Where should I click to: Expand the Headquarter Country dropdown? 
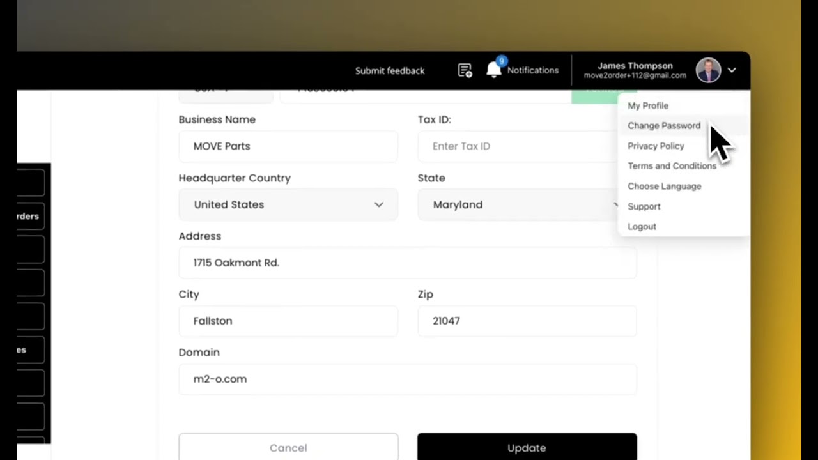pos(288,205)
